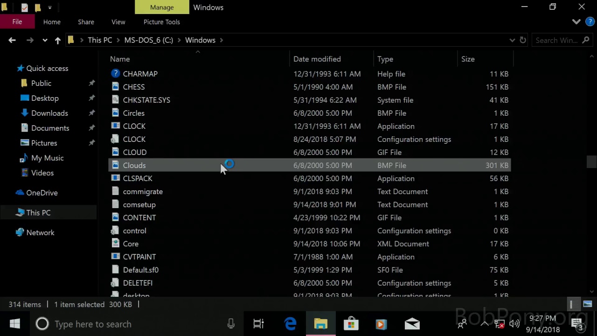This screenshot has width=597, height=336.
Task: Click the commigrate text document icon
Action: coord(115,191)
